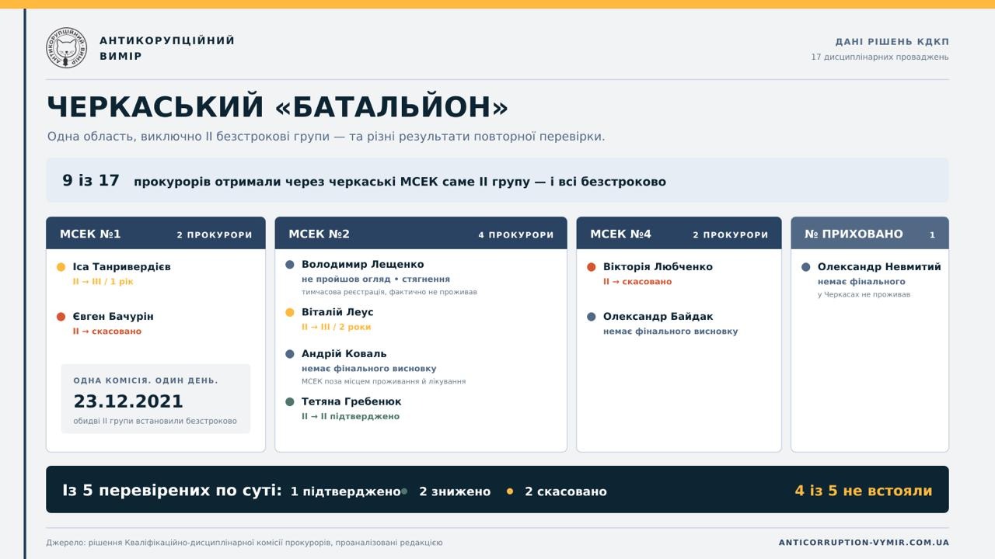Screen dimensions: 995x559
Task: Click '2 скасовано' in summary bar
Action: [566, 491]
